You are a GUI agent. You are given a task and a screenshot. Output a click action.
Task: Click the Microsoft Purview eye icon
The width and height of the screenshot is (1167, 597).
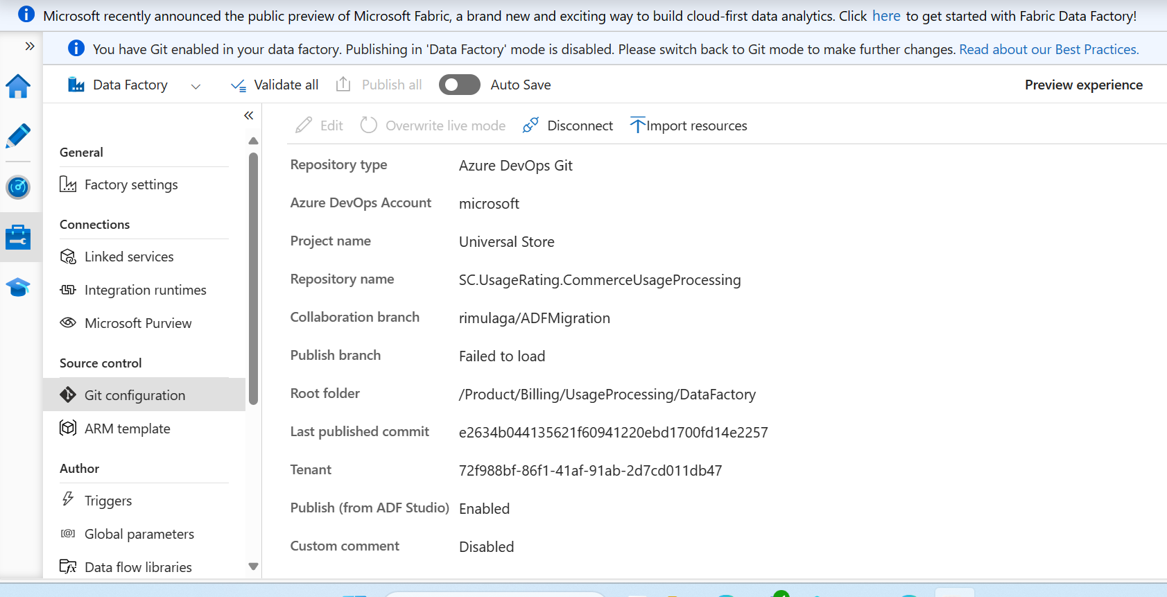point(68,322)
